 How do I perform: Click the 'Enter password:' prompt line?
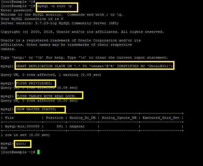coord(17,10)
